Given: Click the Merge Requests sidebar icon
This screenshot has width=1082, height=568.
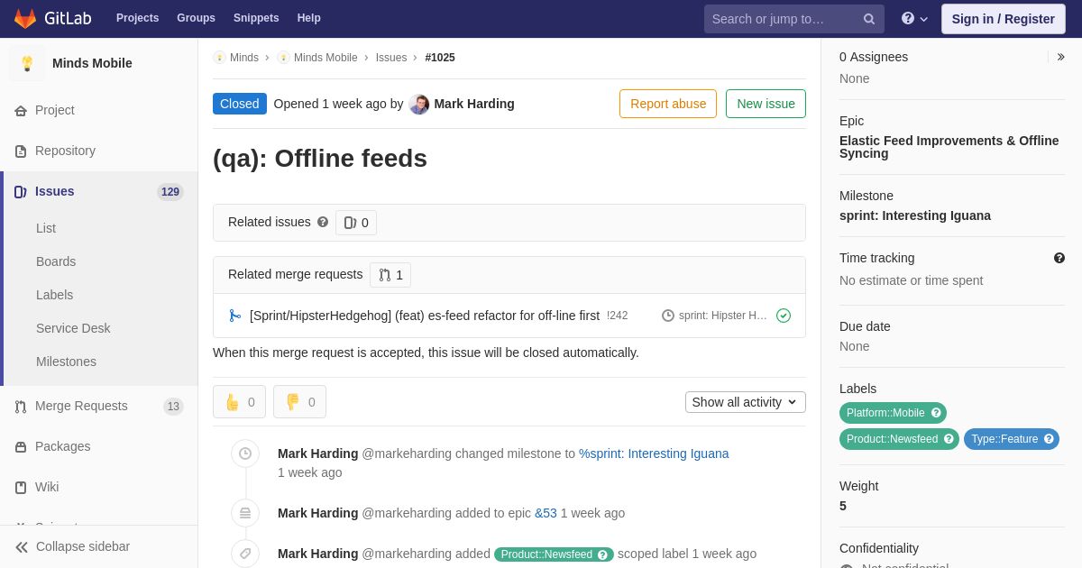Looking at the screenshot, I should pyautogui.click(x=21, y=406).
